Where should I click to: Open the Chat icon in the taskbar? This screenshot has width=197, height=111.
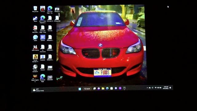point(99,88)
